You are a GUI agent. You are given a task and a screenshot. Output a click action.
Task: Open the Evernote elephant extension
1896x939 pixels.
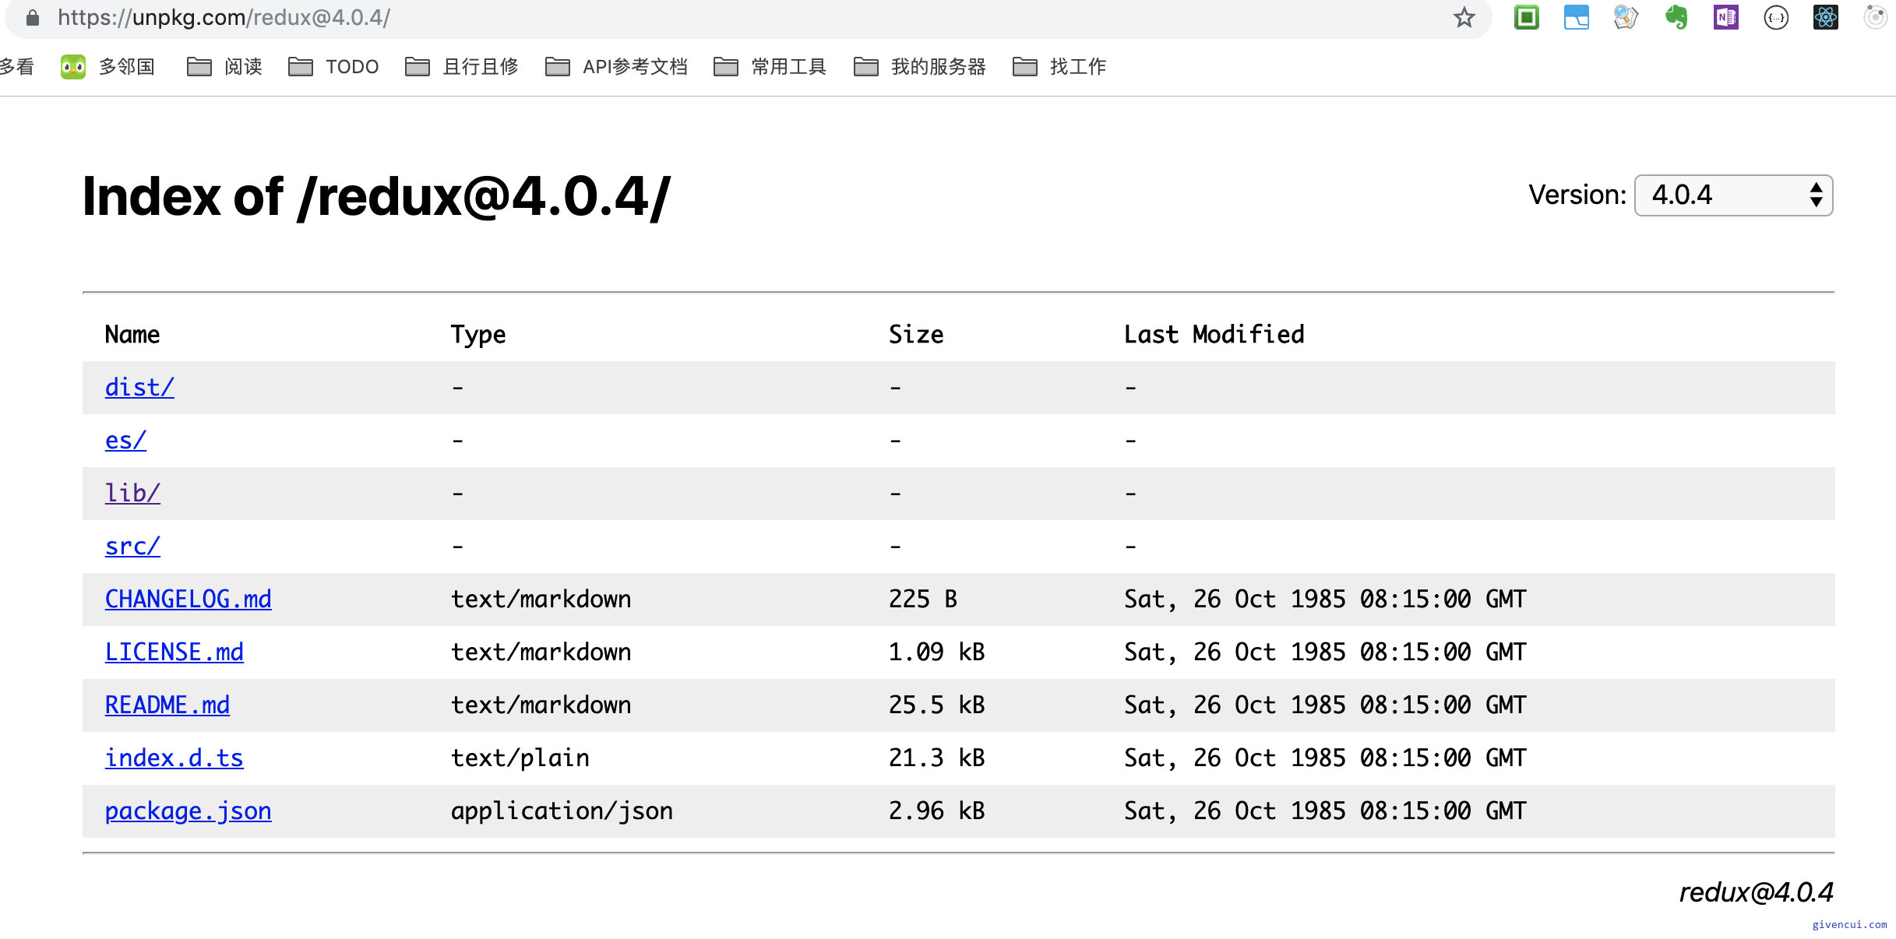click(x=1676, y=17)
